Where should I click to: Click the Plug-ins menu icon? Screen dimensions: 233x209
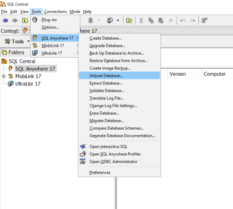[x=35, y=20]
